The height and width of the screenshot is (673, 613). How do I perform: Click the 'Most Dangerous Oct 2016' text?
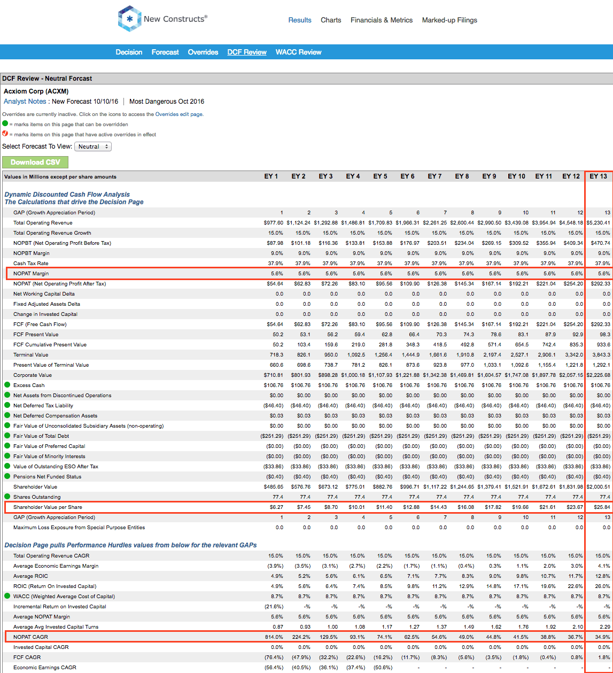[x=167, y=102]
